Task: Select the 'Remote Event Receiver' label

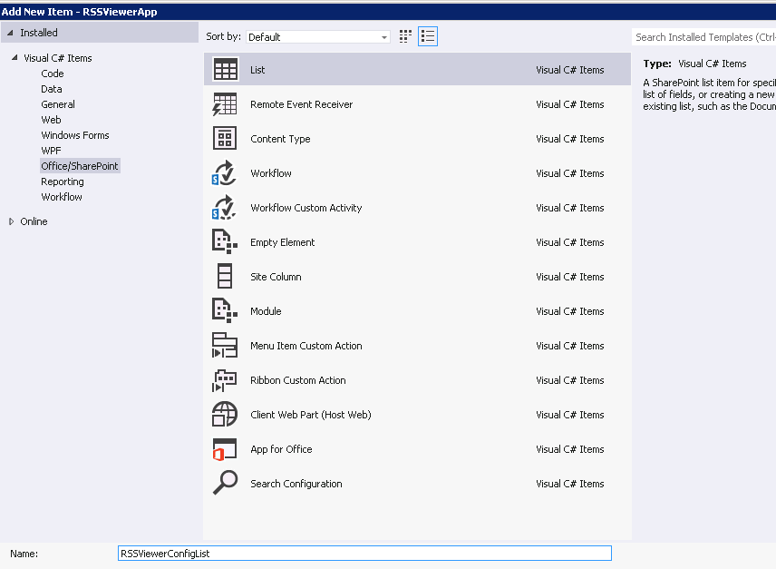Action: click(301, 104)
